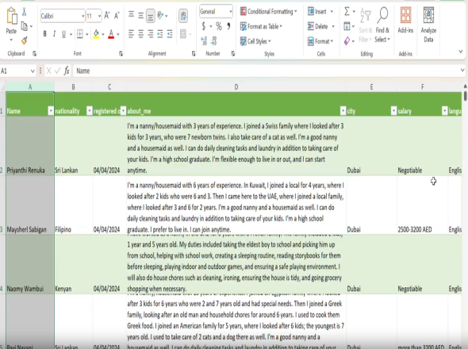Open Add-ins button
The height and width of the screenshot is (349, 468).
[405, 20]
